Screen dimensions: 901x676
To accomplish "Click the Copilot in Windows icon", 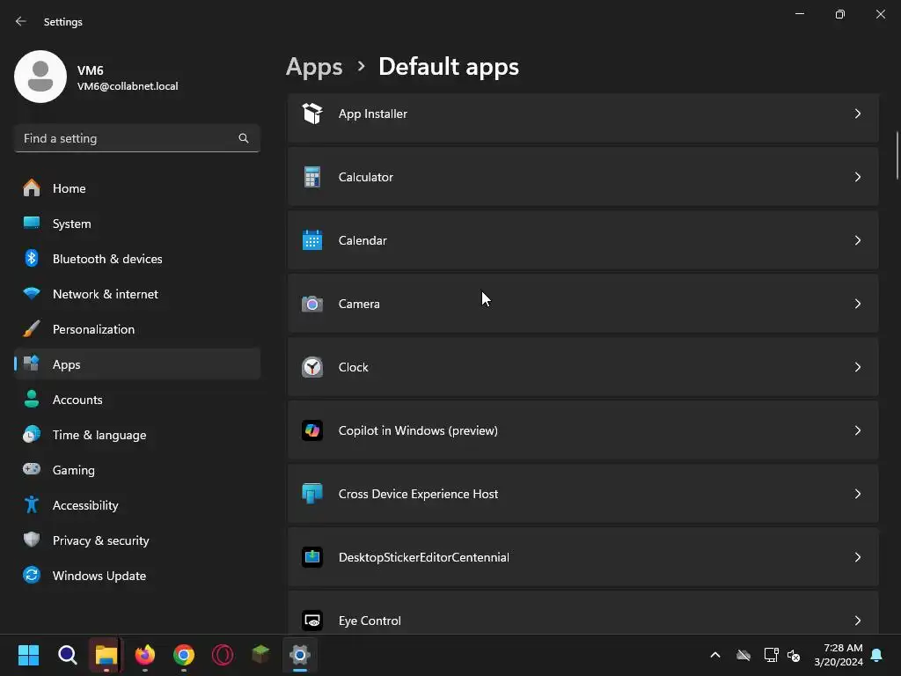I will (x=312, y=430).
